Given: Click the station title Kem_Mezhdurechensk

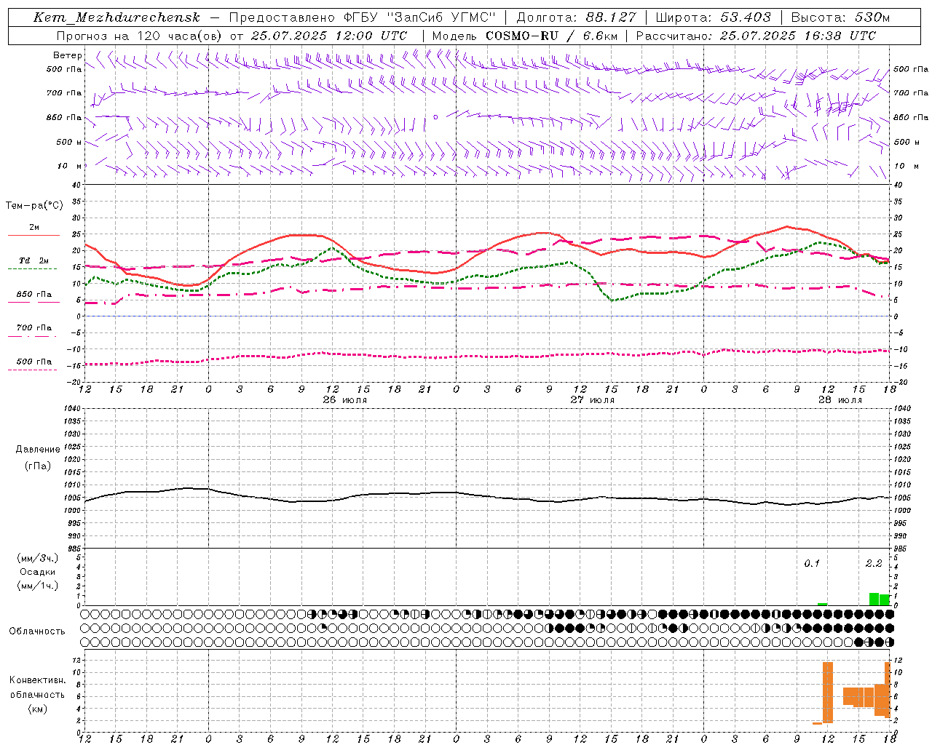Looking at the screenshot, I should click(x=116, y=17).
